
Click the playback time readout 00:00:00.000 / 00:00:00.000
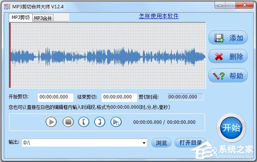[x=164, y=122]
